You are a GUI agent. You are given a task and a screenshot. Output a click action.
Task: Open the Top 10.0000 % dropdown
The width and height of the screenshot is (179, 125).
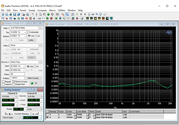click(x=25, y=32)
